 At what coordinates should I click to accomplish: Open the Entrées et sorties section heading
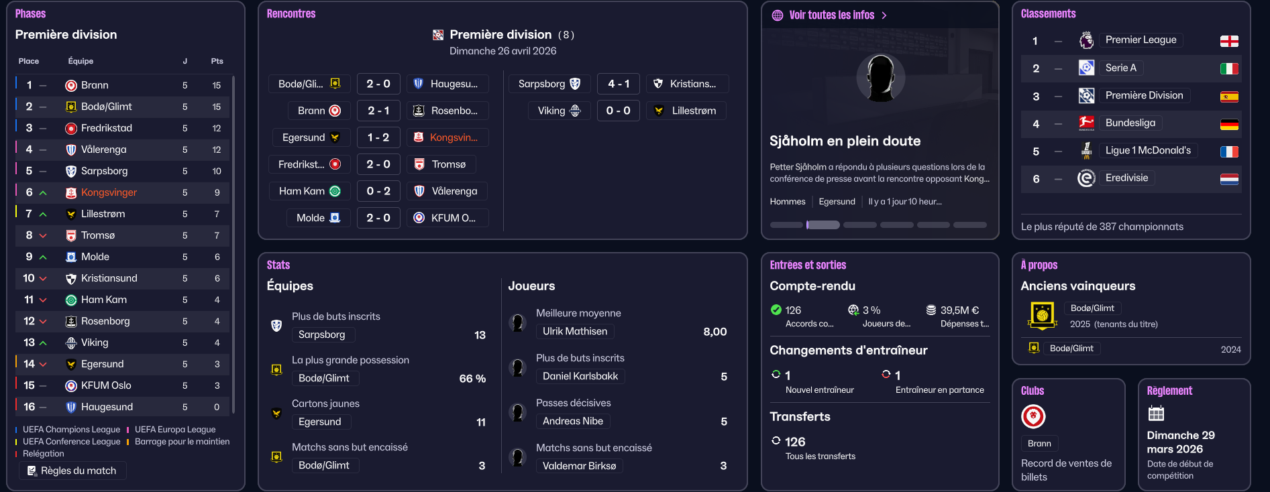click(x=808, y=265)
